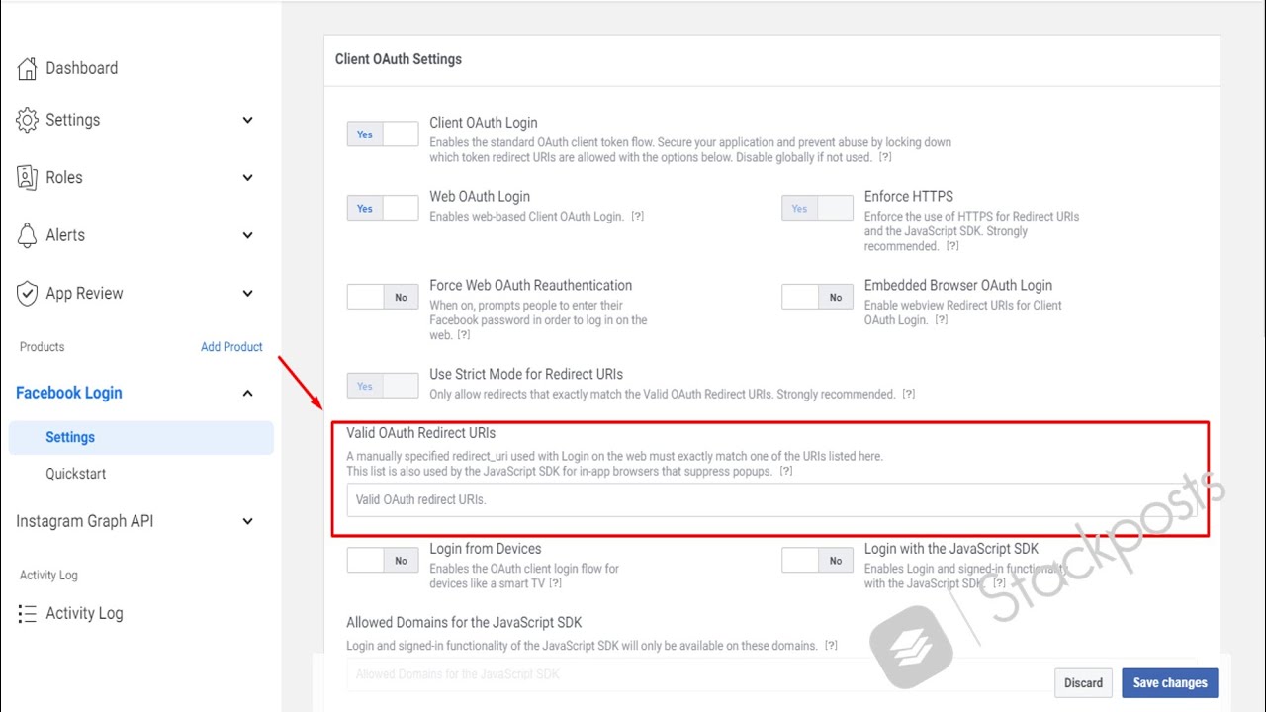This screenshot has width=1266, height=712.
Task: Expand the Roles sidebar chevron
Action: (x=247, y=177)
